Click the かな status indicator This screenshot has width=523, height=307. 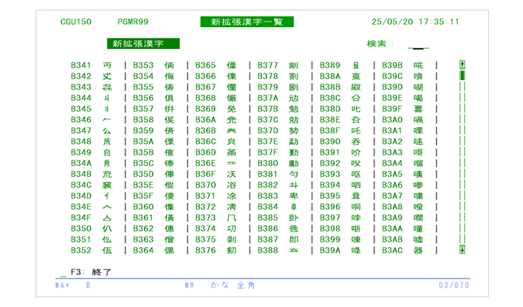pos(220,285)
